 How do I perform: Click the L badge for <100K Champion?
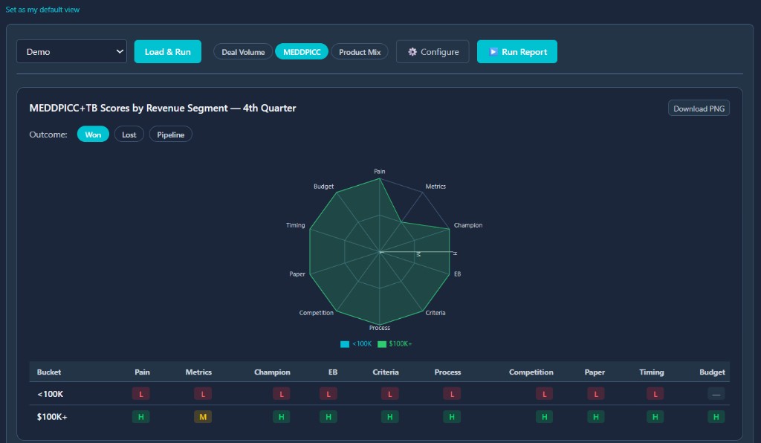coord(282,394)
